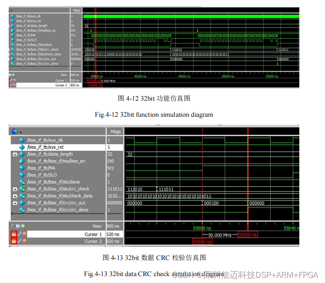Viewport: 325px width, 283px height.
Task: Click the 34900 ns cursor label in upper waveform
Action: (95, 86)
